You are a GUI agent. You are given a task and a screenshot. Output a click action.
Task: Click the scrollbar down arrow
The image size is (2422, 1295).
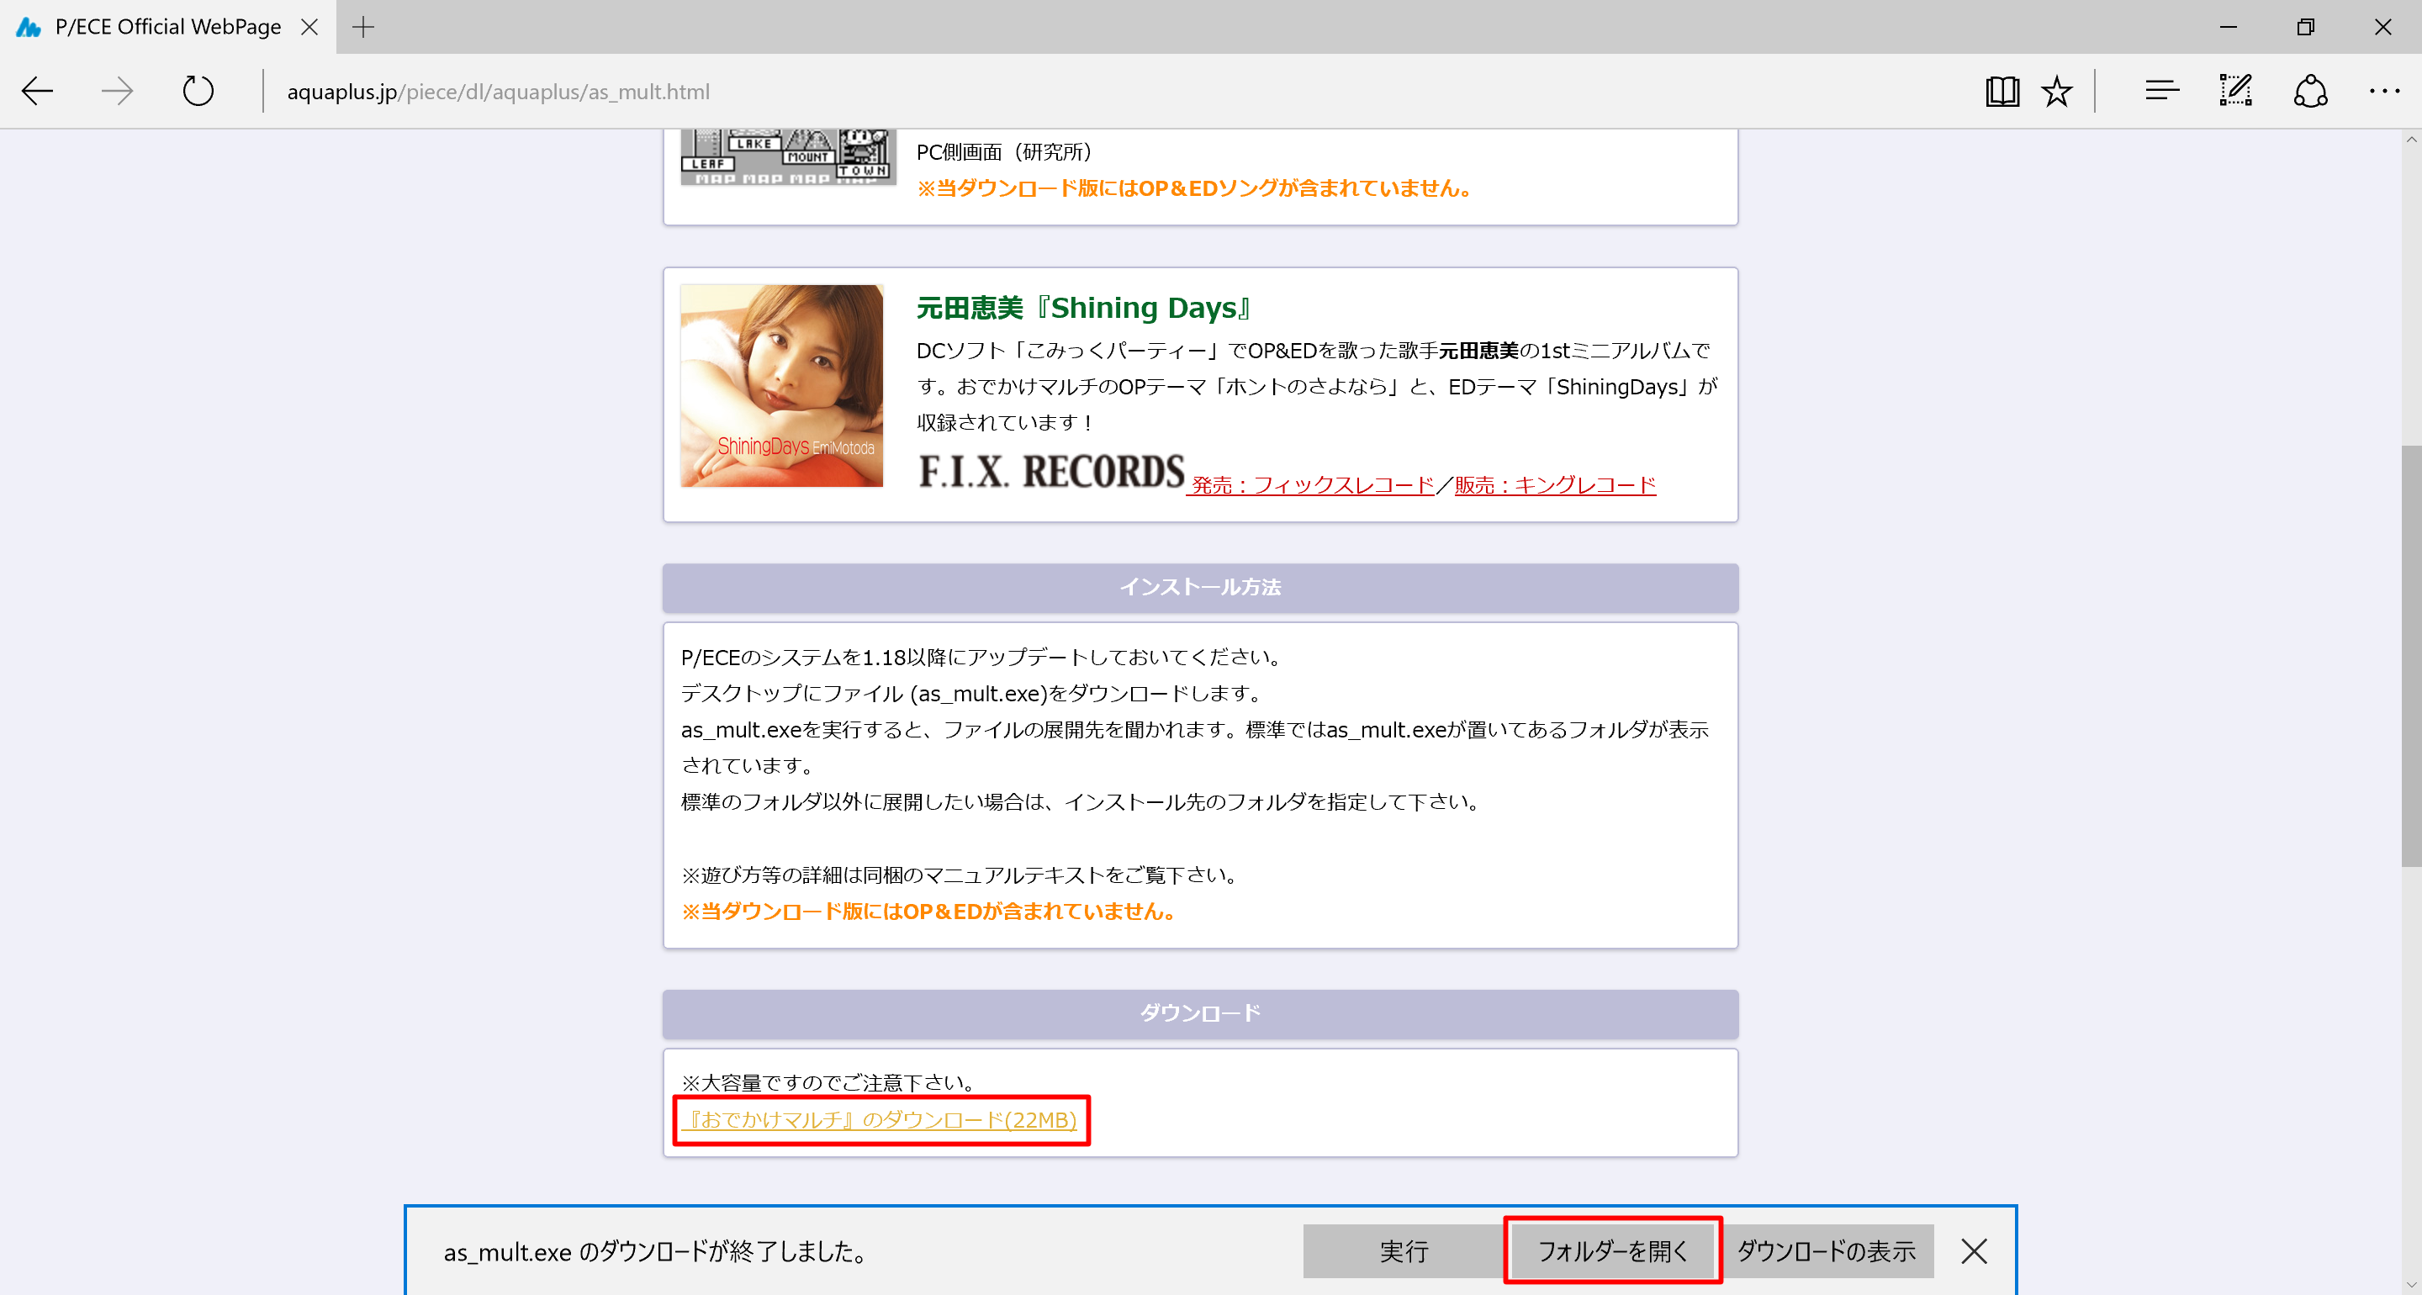pyautogui.click(x=2411, y=1285)
